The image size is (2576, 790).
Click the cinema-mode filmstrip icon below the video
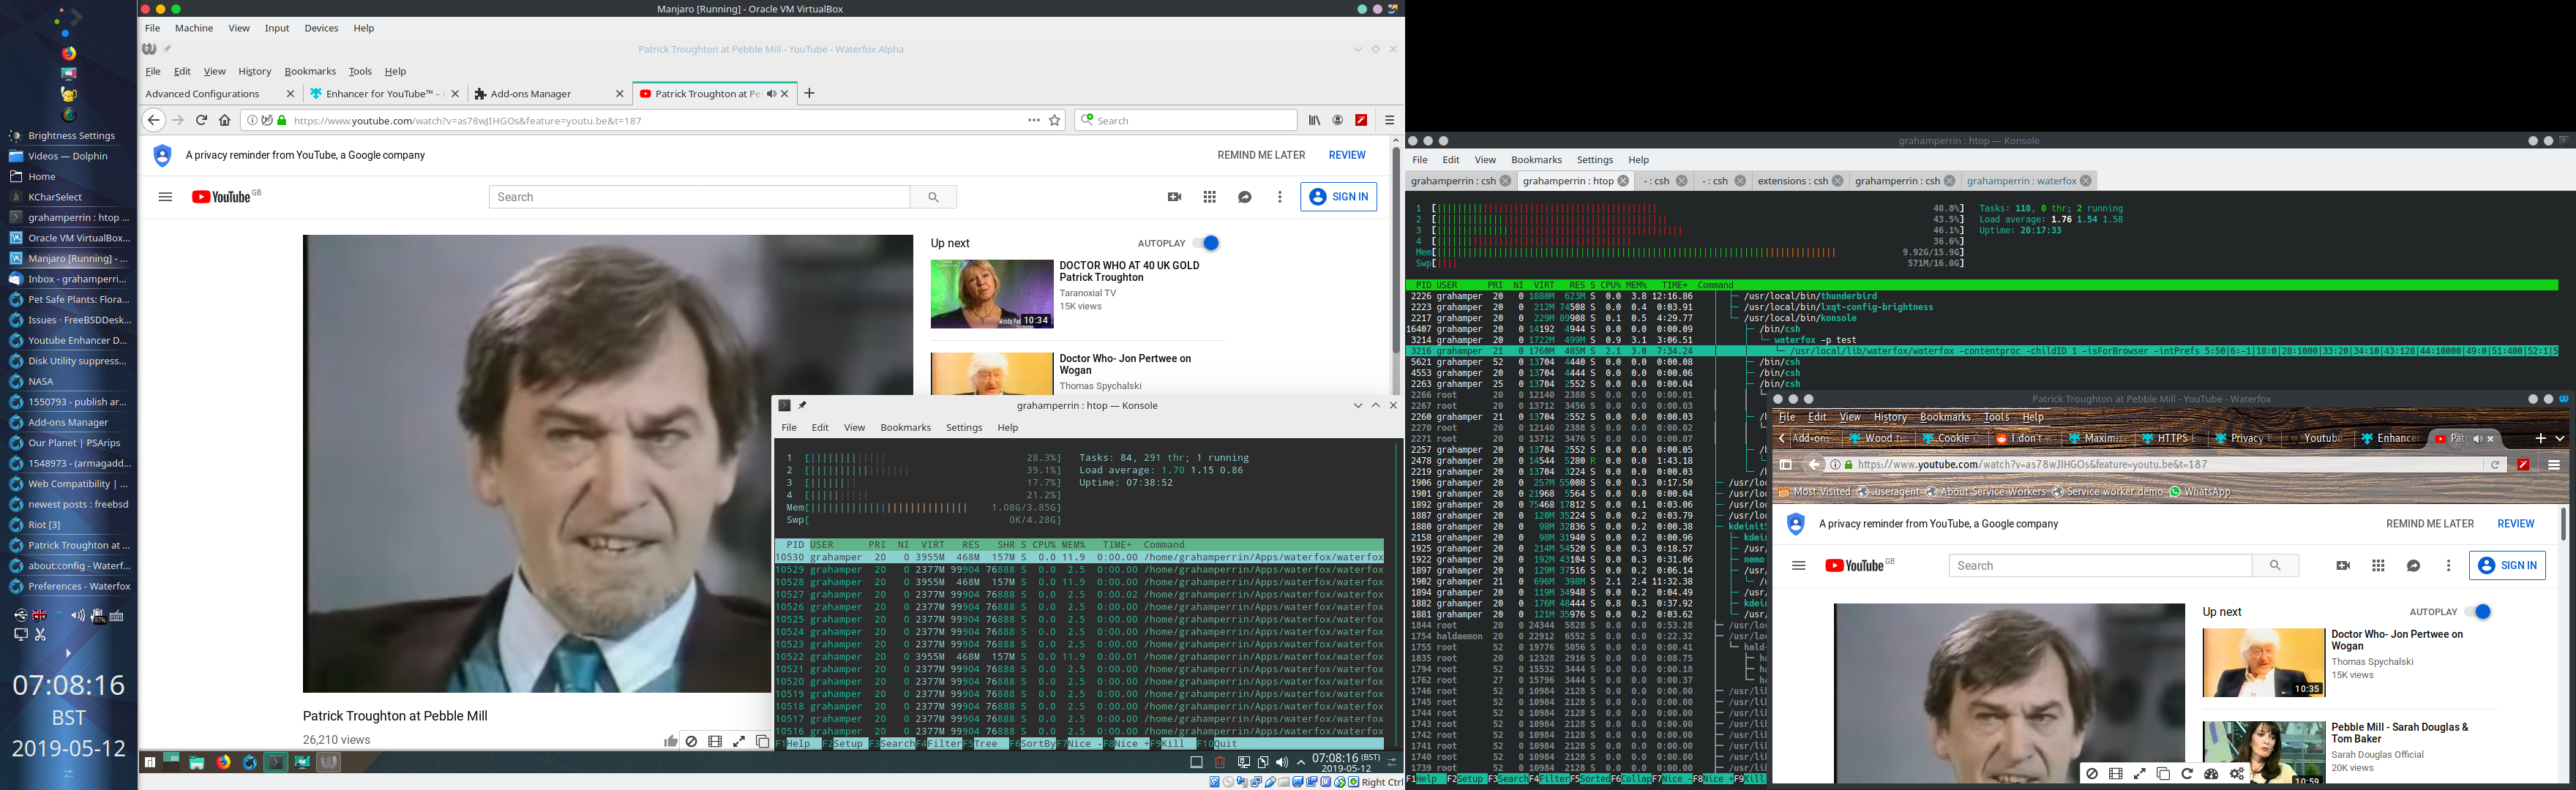click(x=715, y=741)
